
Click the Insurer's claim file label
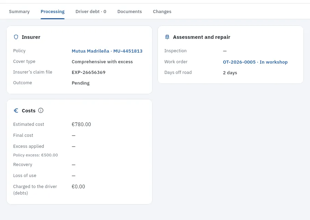[x=33, y=72]
